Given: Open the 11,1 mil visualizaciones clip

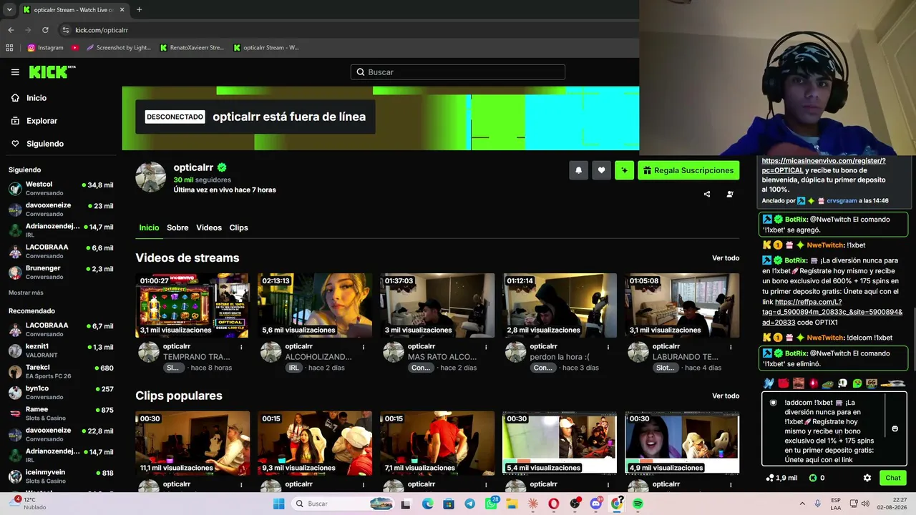Looking at the screenshot, I should (193, 443).
